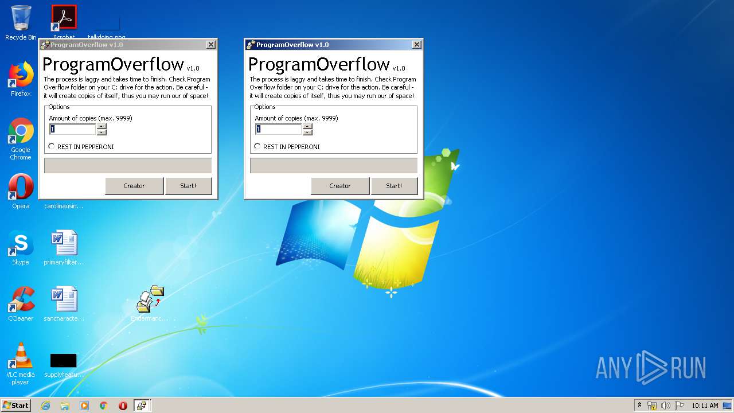Decrease copies amount in left window

[x=101, y=132]
